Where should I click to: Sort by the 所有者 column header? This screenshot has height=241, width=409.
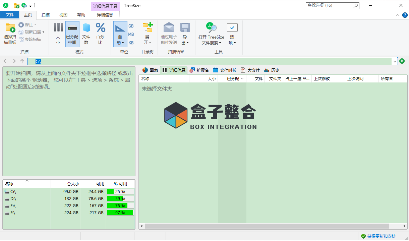pos(393,79)
